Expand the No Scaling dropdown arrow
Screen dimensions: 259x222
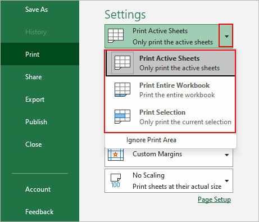point(227,181)
